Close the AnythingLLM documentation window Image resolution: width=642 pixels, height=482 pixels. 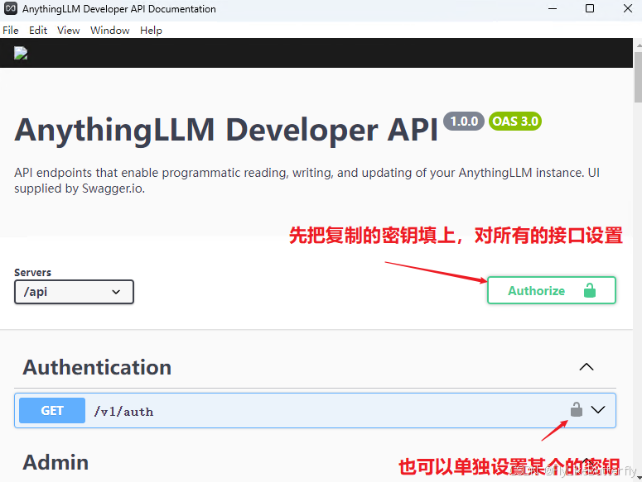click(x=627, y=8)
